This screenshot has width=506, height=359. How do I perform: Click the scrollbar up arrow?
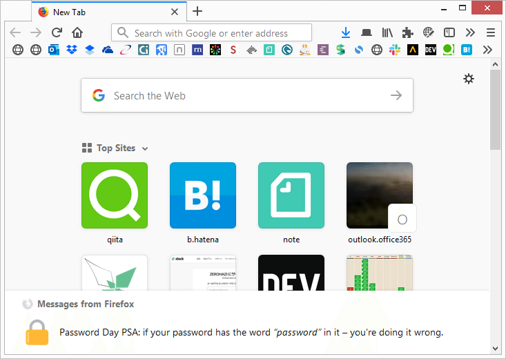coord(495,64)
